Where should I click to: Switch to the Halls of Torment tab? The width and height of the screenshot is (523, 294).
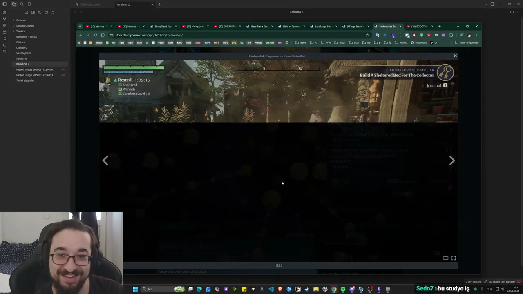[291, 27]
